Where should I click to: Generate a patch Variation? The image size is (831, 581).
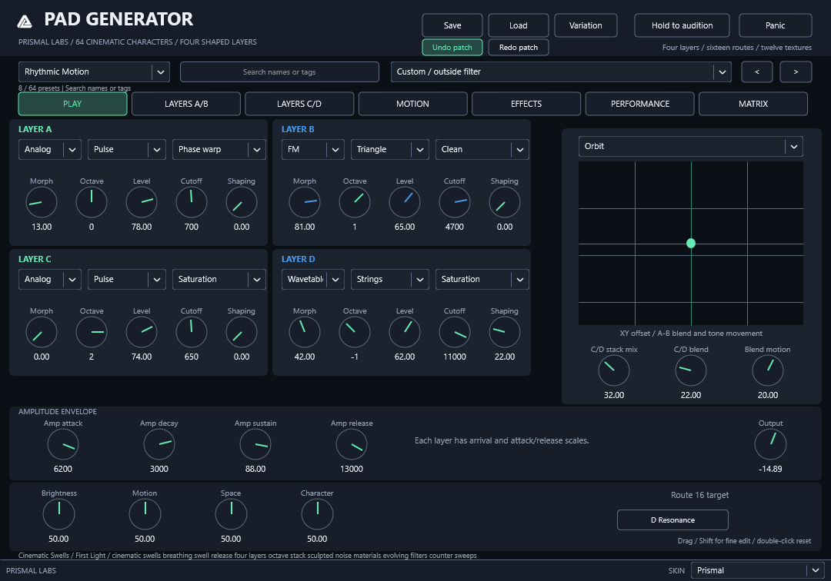(586, 25)
